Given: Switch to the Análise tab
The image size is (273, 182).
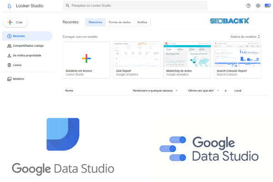Looking at the screenshot, I should click(142, 22).
